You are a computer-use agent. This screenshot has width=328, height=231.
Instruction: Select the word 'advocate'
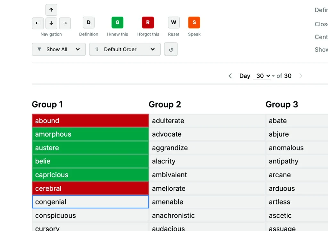pos(207,134)
